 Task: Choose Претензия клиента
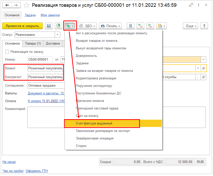(x=114, y=101)
